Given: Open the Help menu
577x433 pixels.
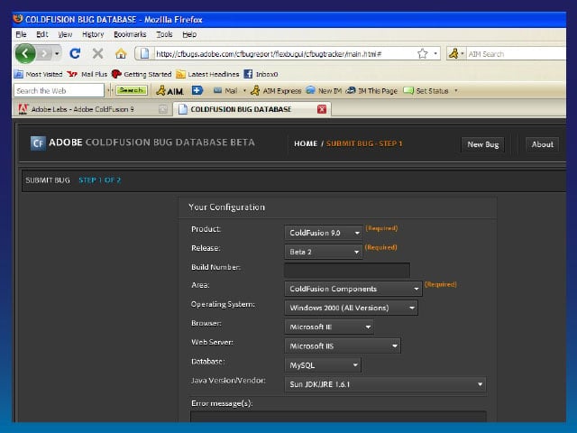Looking at the screenshot, I should 189,34.
